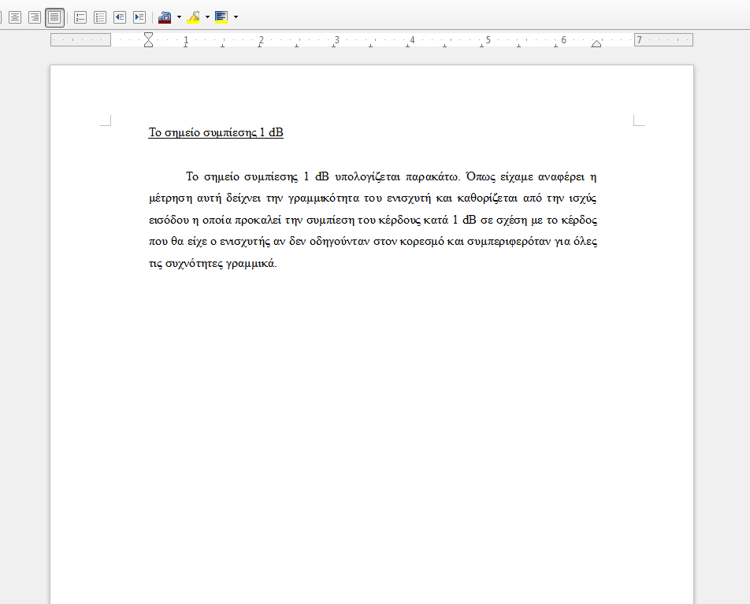
Task: Turn on numbered list formatting
Action: [x=80, y=17]
